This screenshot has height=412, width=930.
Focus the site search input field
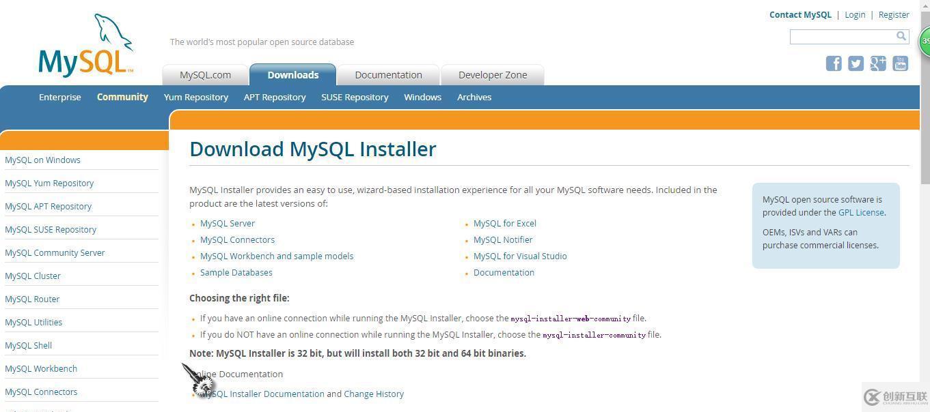point(843,37)
